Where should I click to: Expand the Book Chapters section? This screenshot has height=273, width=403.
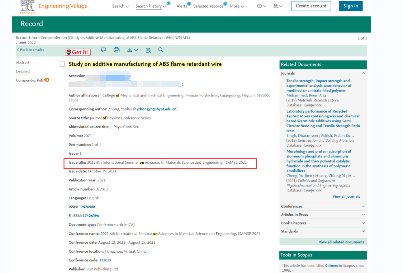[323, 223]
